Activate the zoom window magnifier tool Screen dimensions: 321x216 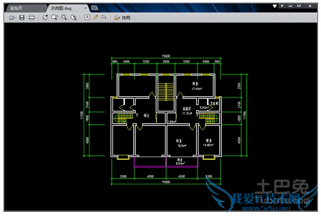pyautogui.click(x=64, y=18)
